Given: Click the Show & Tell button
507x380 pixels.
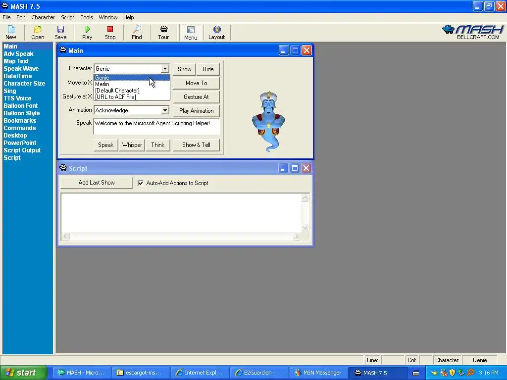Looking at the screenshot, I should [196, 145].
